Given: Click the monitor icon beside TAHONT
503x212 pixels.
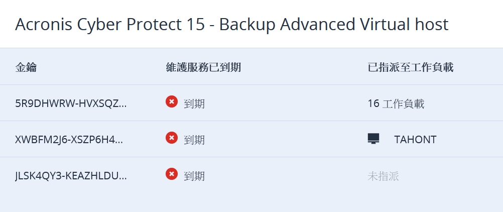Looking at the screenshot, I should [373, 139].
